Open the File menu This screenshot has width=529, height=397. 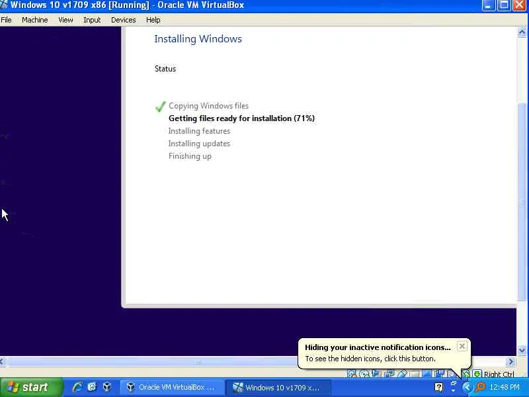pyautogui.click(x=6, y=20)
